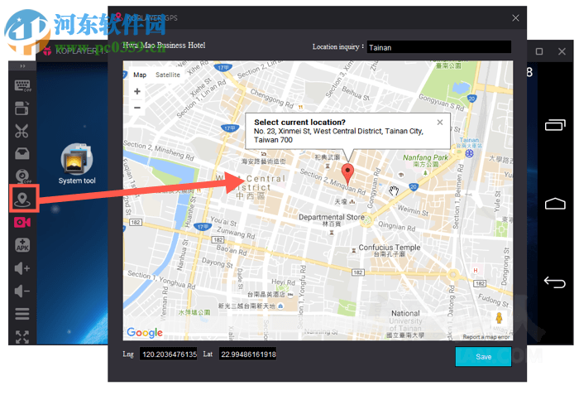Close the KOPLAYER main window
Viewport: 579px width, 395px height.
[x=562, y=51]
